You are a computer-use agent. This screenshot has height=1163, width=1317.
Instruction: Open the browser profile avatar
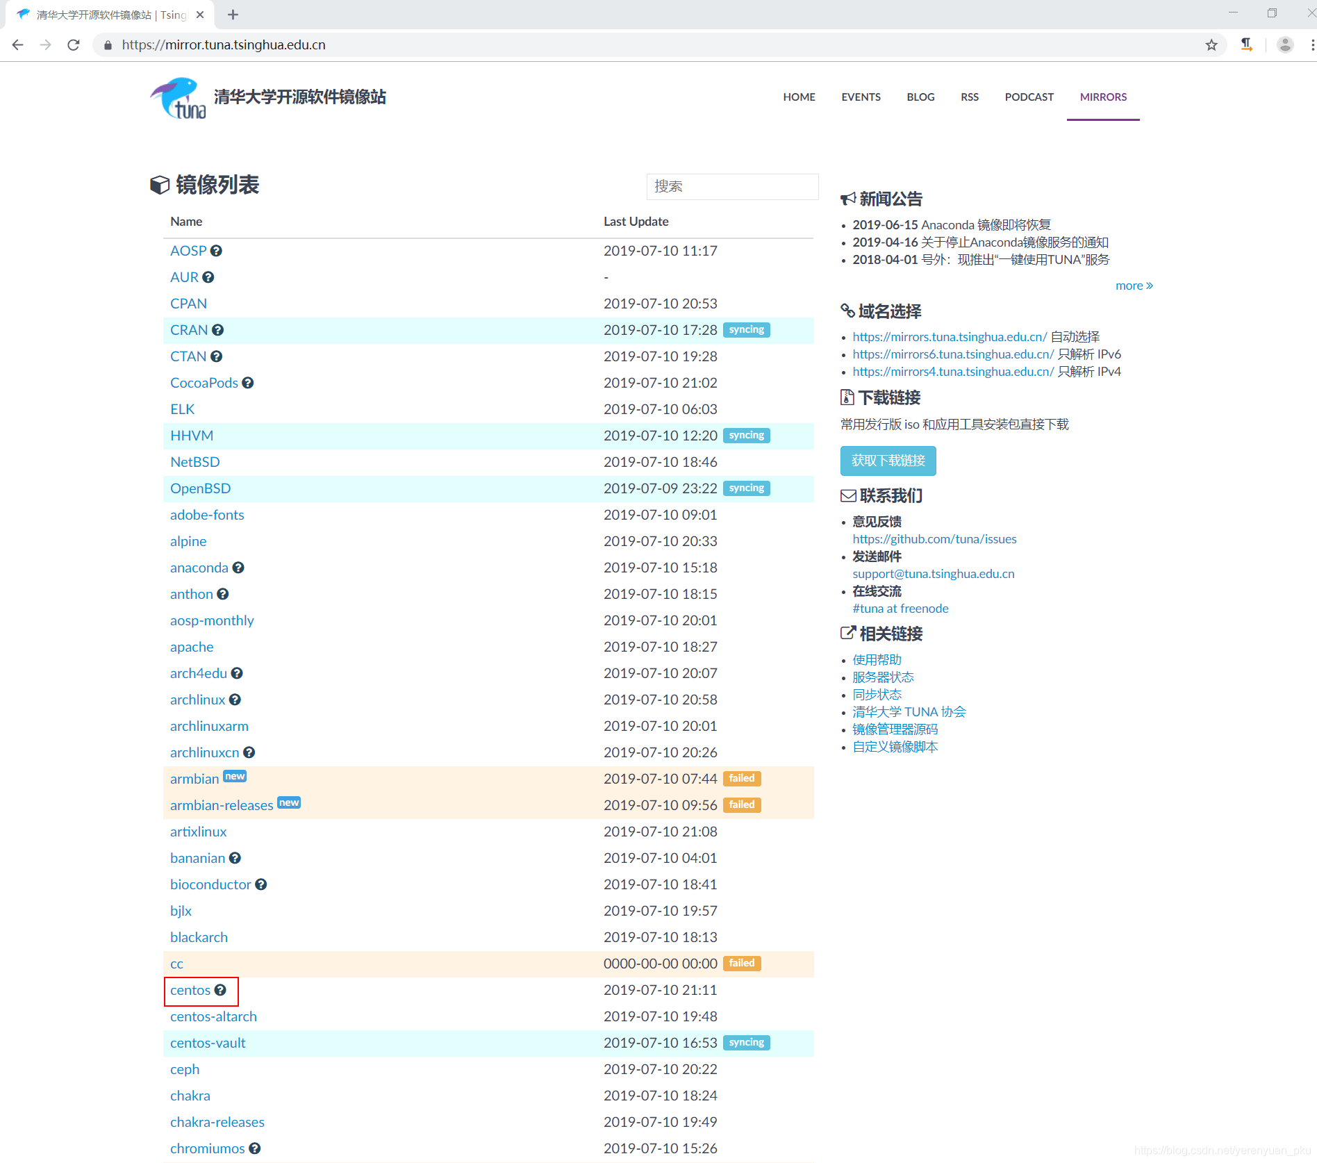click(x=1286, y=45)
